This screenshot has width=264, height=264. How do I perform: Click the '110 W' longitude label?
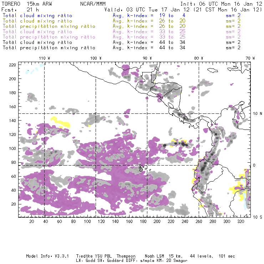[x=45, y=58]
